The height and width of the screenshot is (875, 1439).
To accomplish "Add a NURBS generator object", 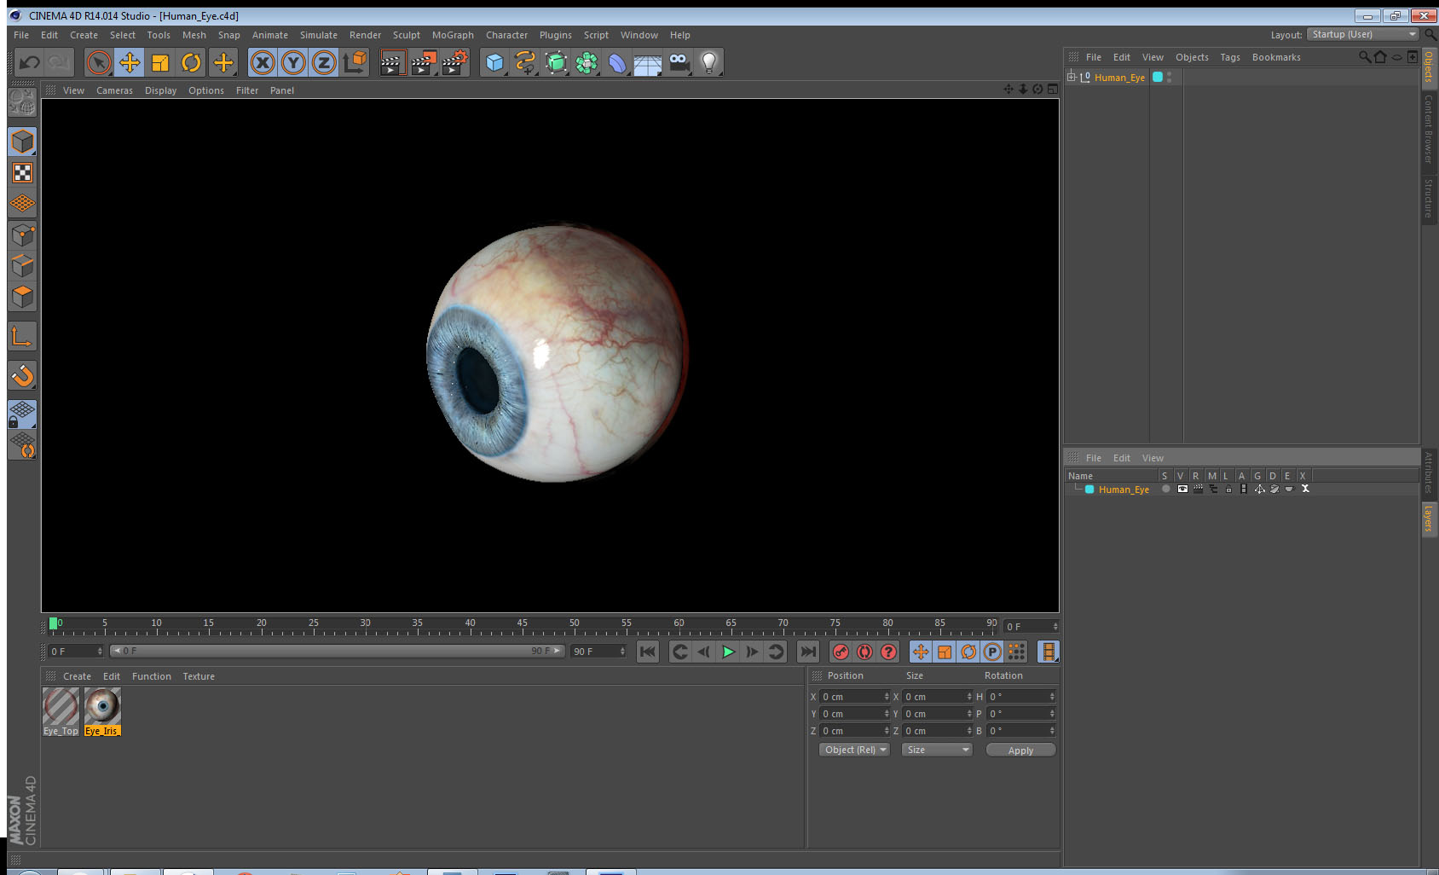I will (x=556, y=62).
